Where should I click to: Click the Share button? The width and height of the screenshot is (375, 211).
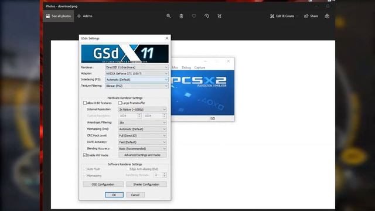311,16
